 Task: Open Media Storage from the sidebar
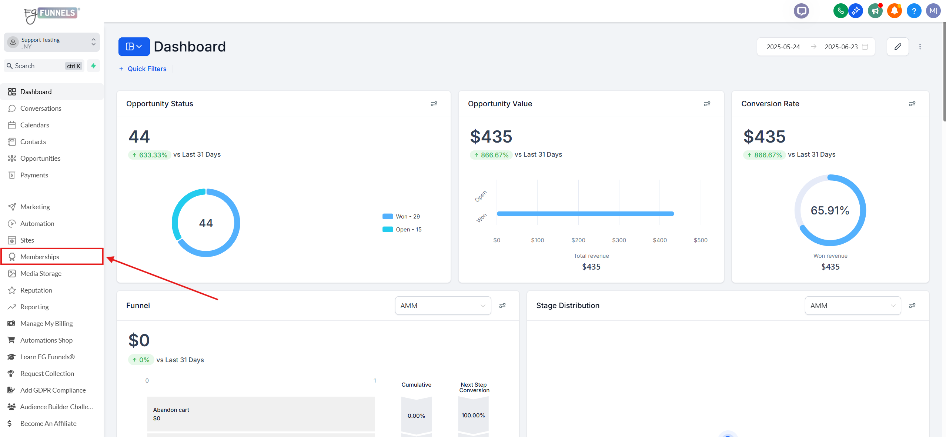tap(52, 273)
